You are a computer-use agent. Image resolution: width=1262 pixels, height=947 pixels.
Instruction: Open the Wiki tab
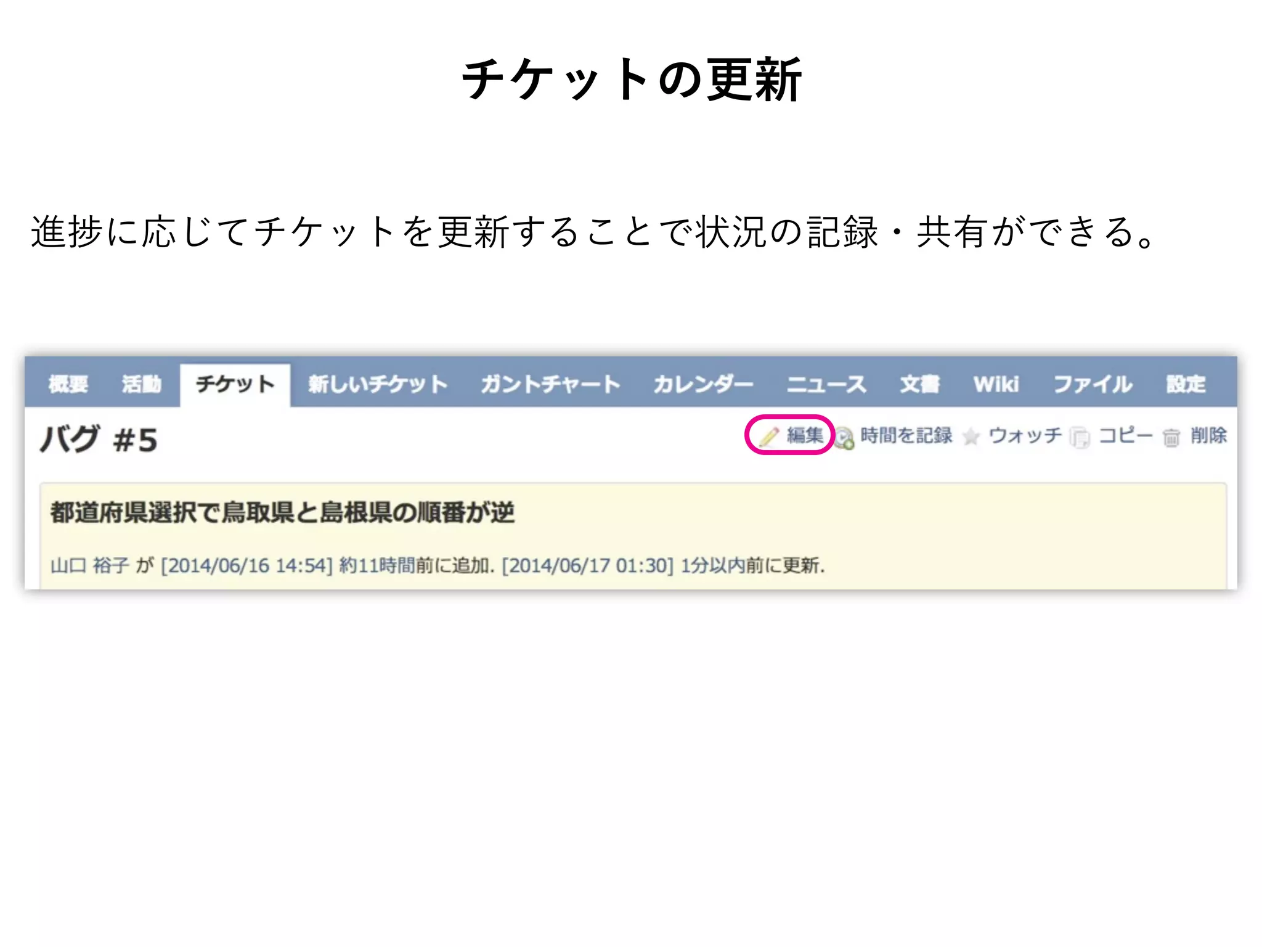996,385
